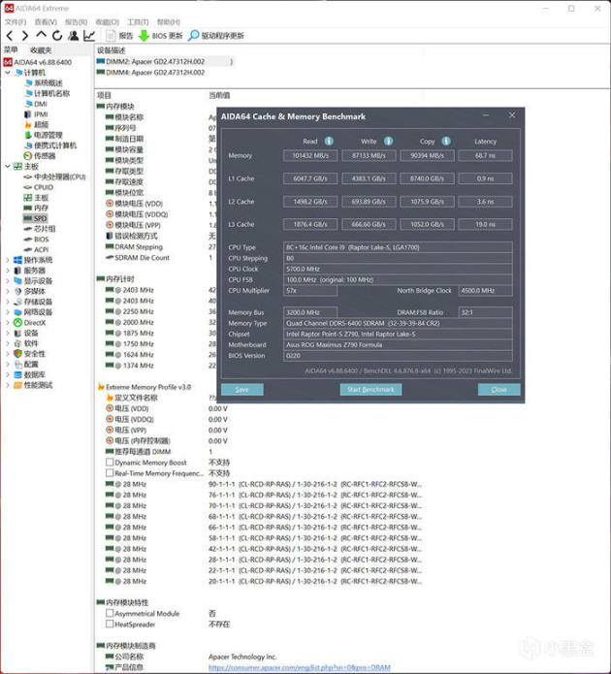Expand the 显示设备 tree node
Screen dimensions: 611x674
pyautogui.click(x=8, y=280)
